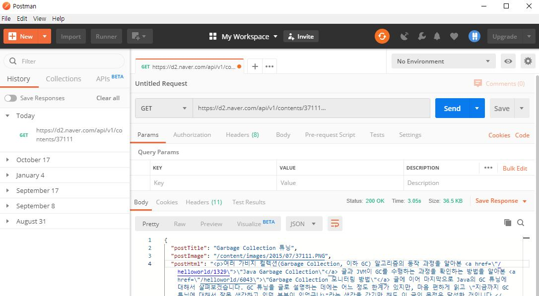Search within the response body
539x296 pixels.
point(521,223)
